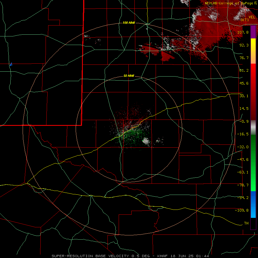Pick the red segment of the velocity scale
258x258 pixels.
(x=253, y=92)
